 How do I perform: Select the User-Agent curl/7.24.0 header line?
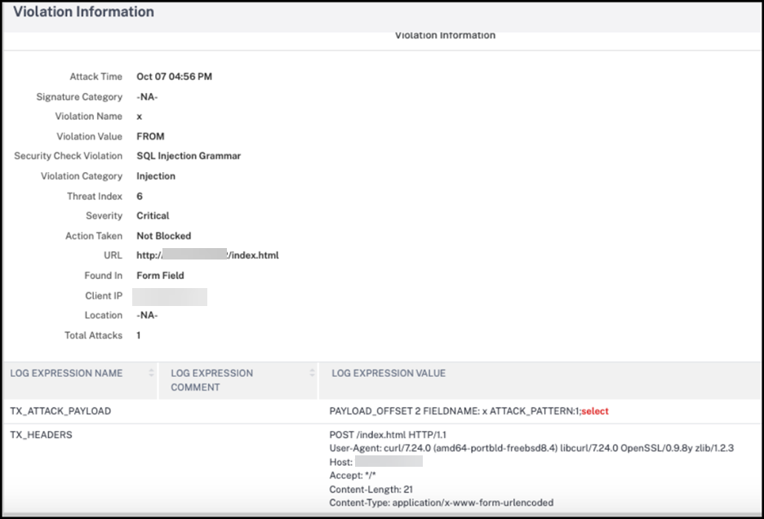coord(531,448)
